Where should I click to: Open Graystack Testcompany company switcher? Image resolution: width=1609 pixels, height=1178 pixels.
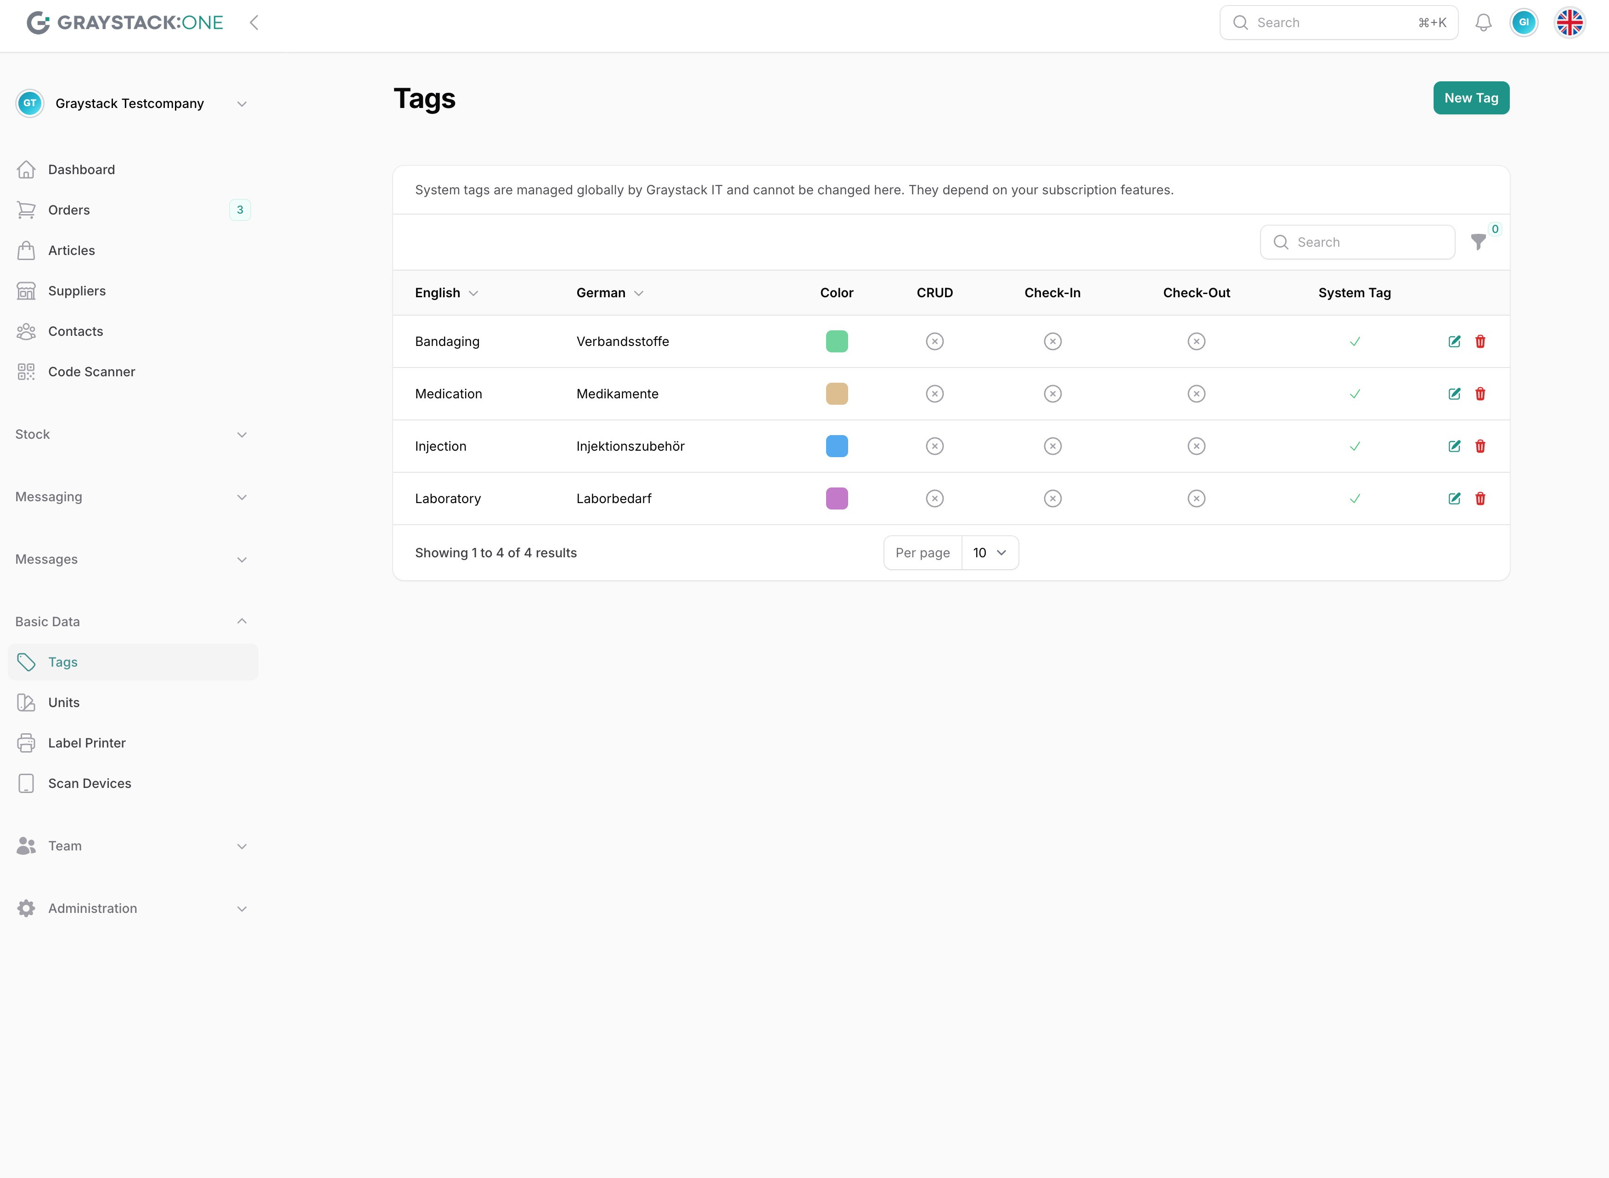(132, 103)
